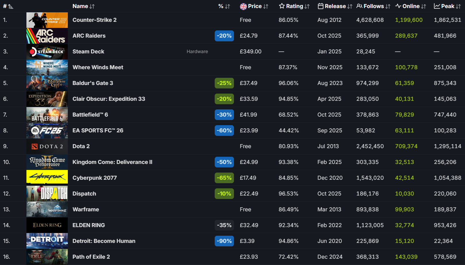
Task: Select the 709,374 online count for Dota 2
Action: [x=406, y=146]
